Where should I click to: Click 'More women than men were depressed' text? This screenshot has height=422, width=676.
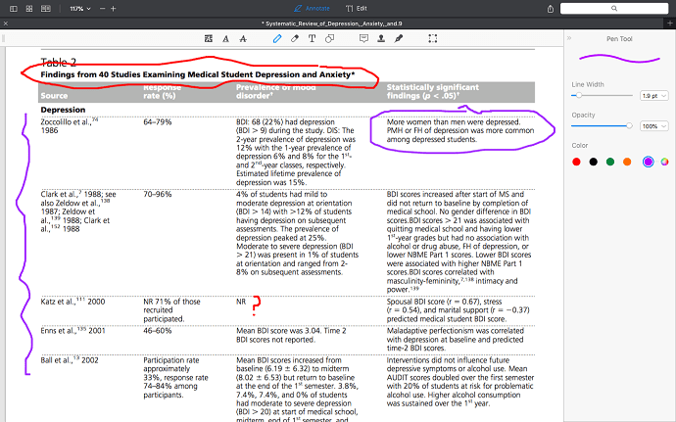[454, 122]
